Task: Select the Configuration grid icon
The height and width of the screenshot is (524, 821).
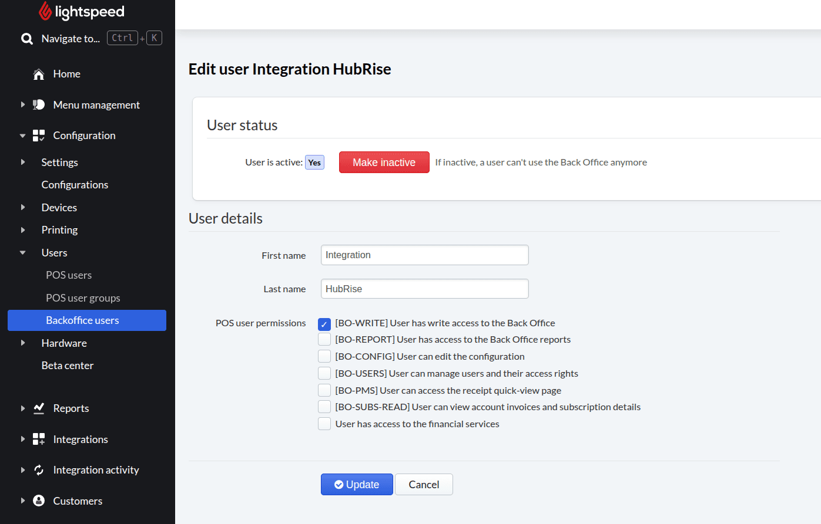Action: pos(38,135)
